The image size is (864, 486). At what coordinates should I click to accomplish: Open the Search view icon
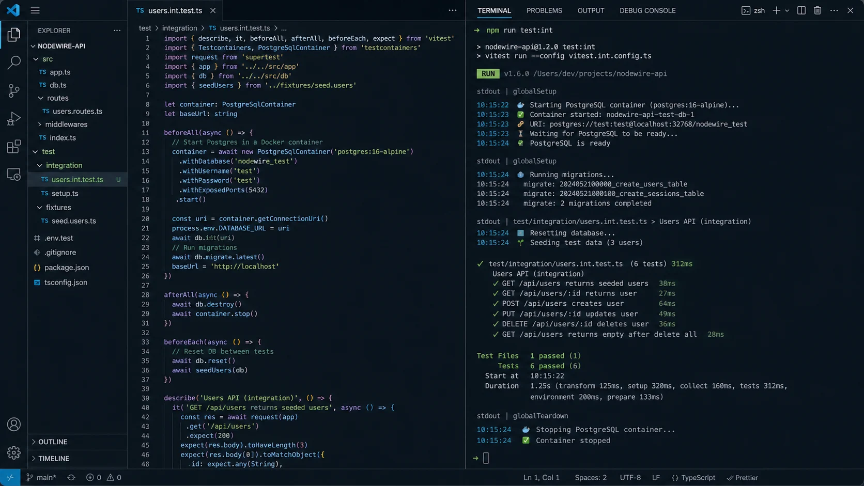[14, 62]
